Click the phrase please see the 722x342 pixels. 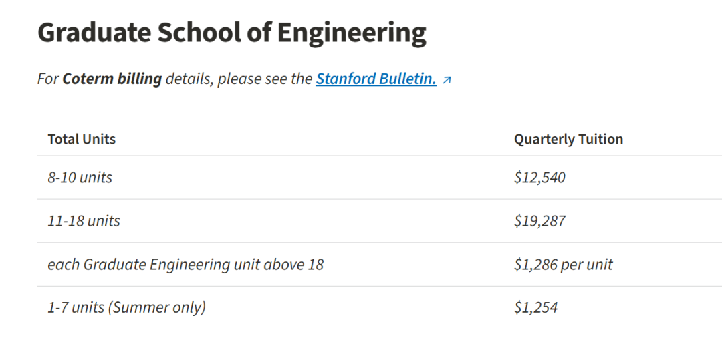265,79
